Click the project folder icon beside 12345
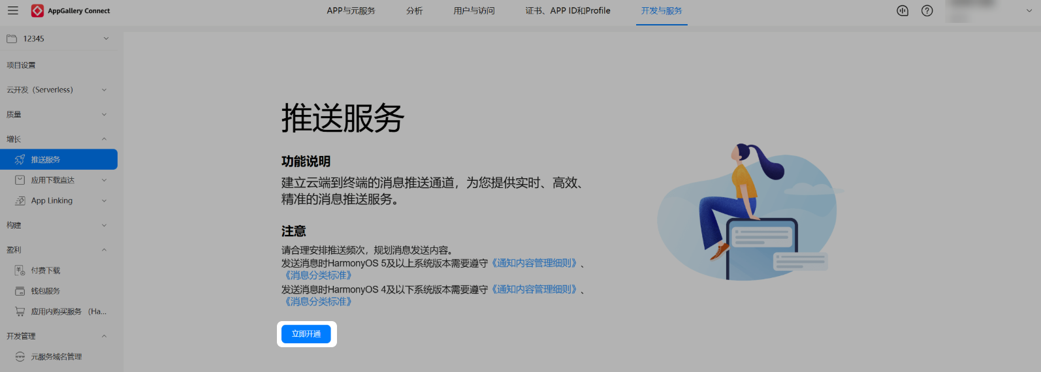 (x=12, y=39)
